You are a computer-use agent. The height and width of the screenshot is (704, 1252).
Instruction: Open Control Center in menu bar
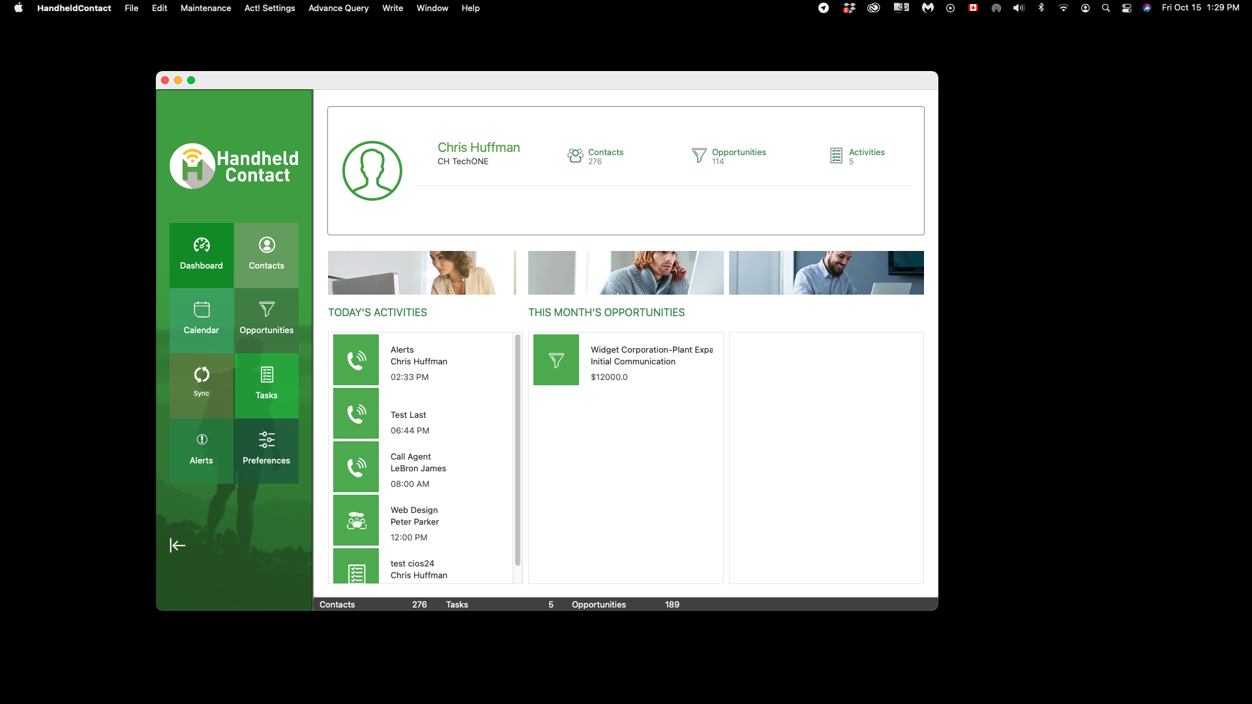pos(1127,8)
